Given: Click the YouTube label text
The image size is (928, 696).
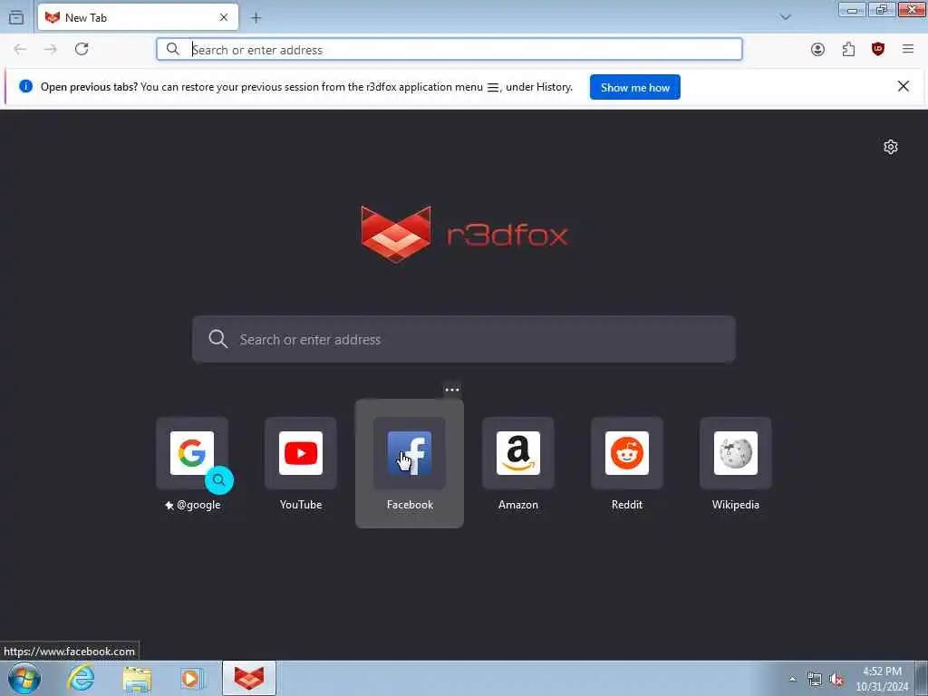Looking at the screenshot, I should coord(301,505).
